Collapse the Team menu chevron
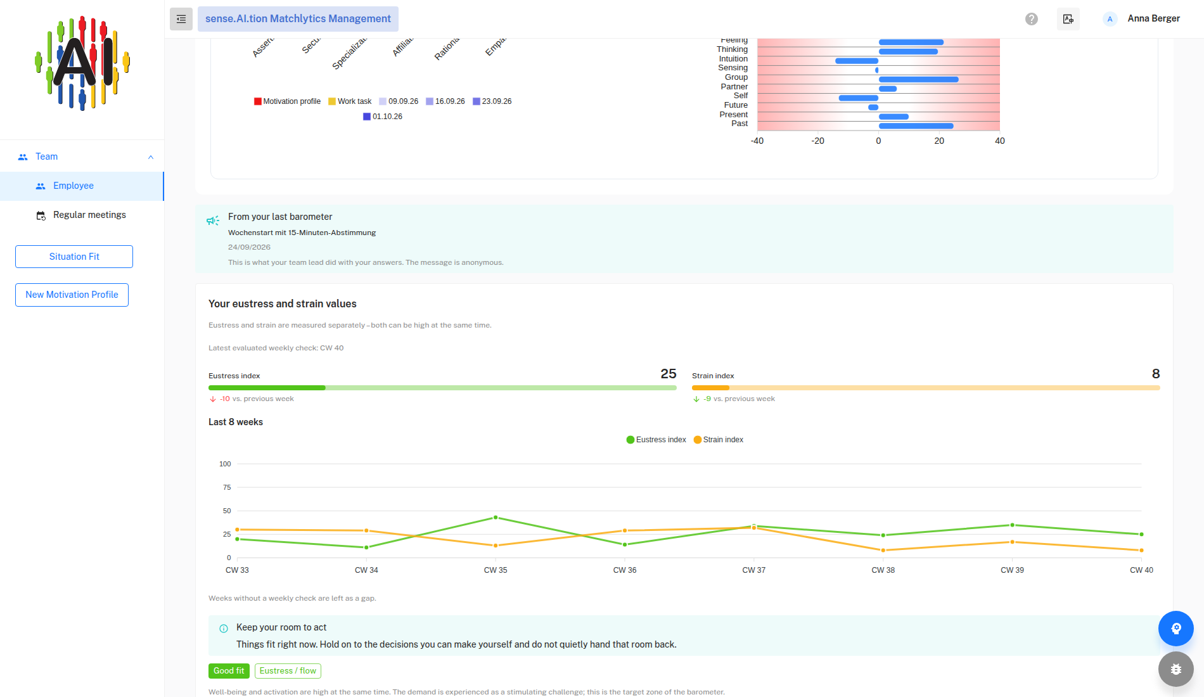The height and width of the screenshot is (697, 1204). (x=151, y=157)
